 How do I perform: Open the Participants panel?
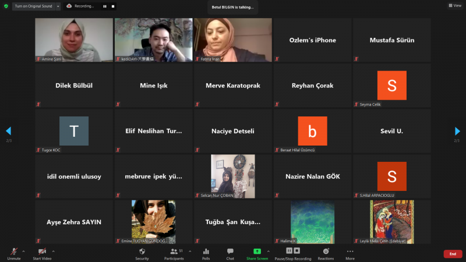pyautogui.click(x=174, y=254)
